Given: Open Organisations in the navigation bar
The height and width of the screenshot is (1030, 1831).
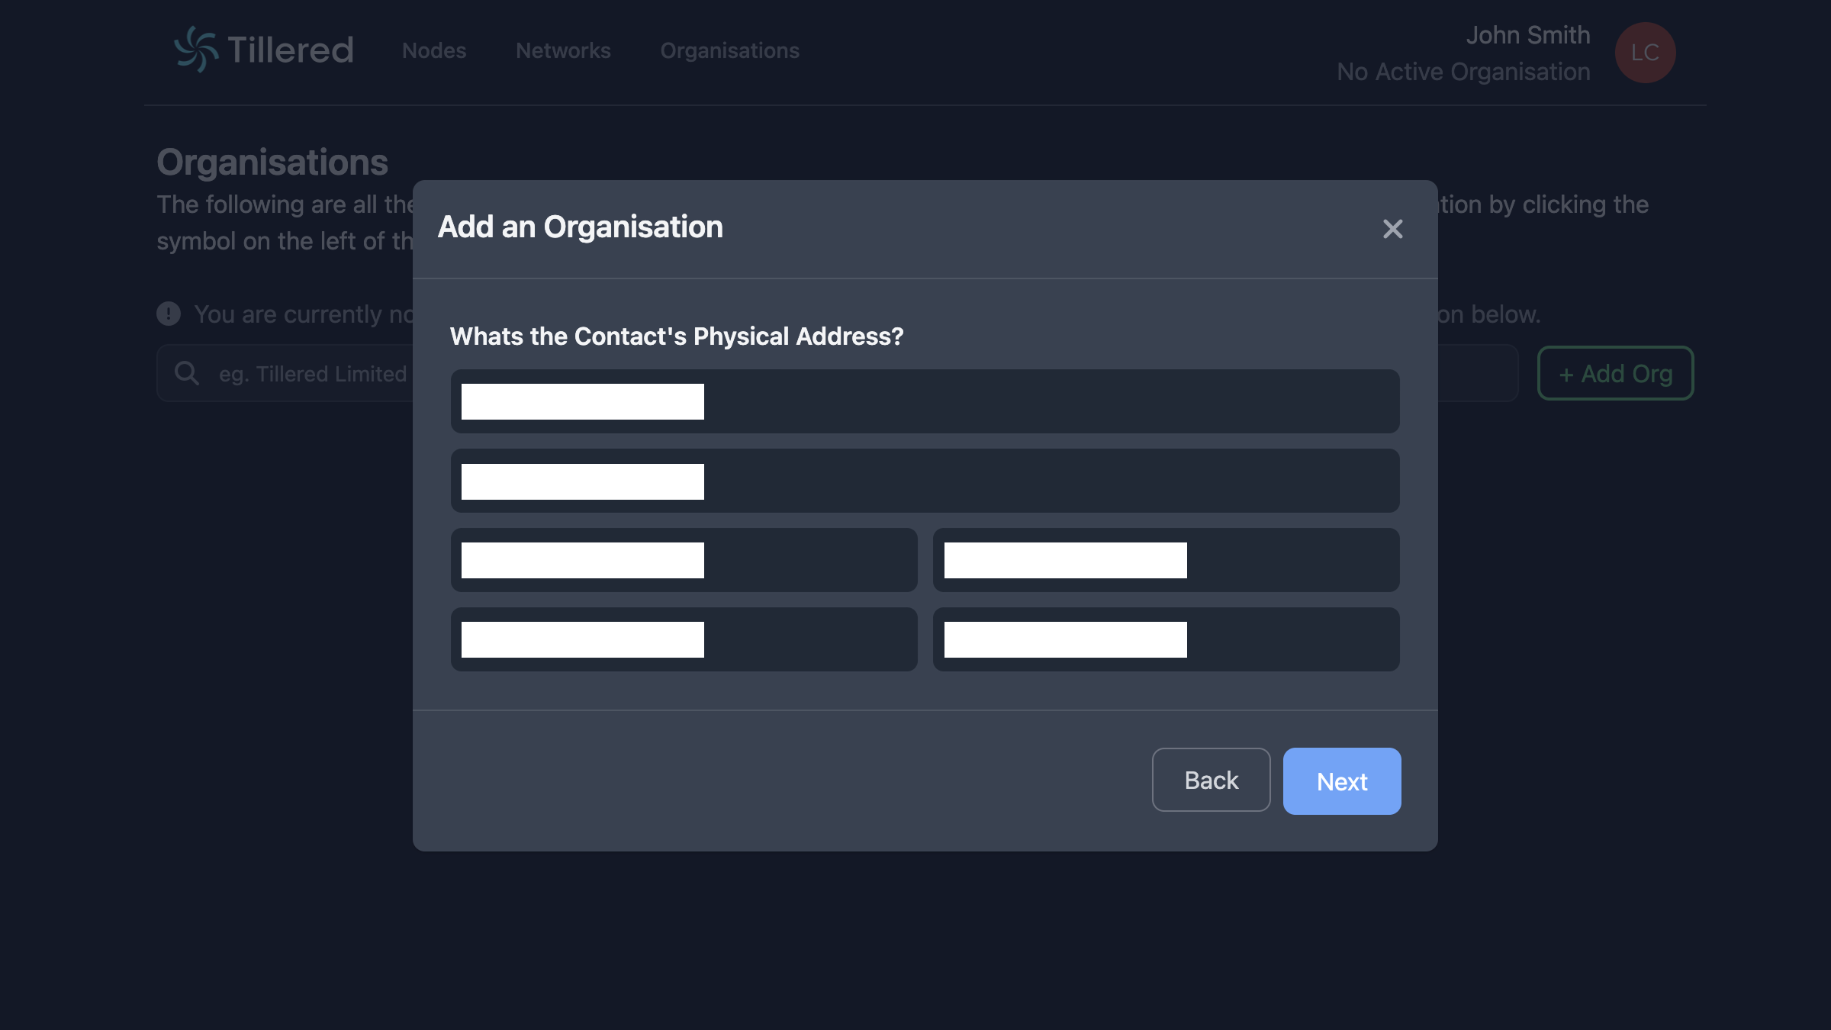Looking at the screenshot, I should tap(729, 51).
